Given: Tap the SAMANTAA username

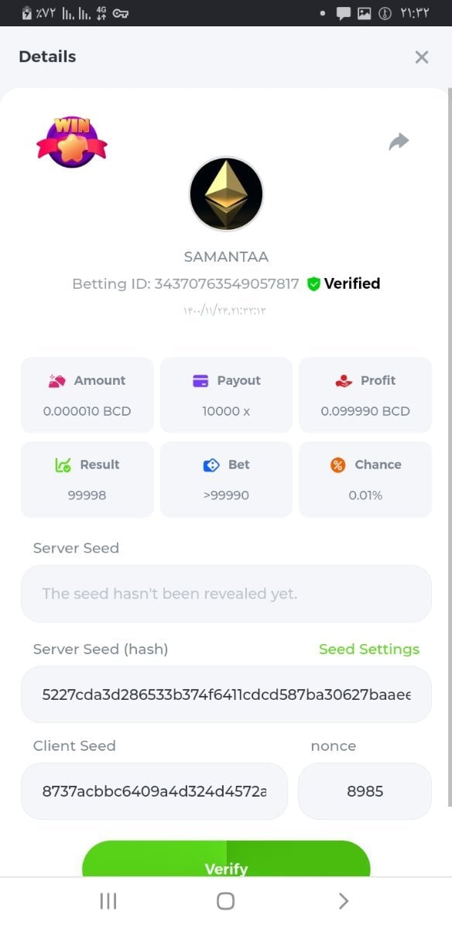Looking at the screenshot, I should tap(226, 257).
